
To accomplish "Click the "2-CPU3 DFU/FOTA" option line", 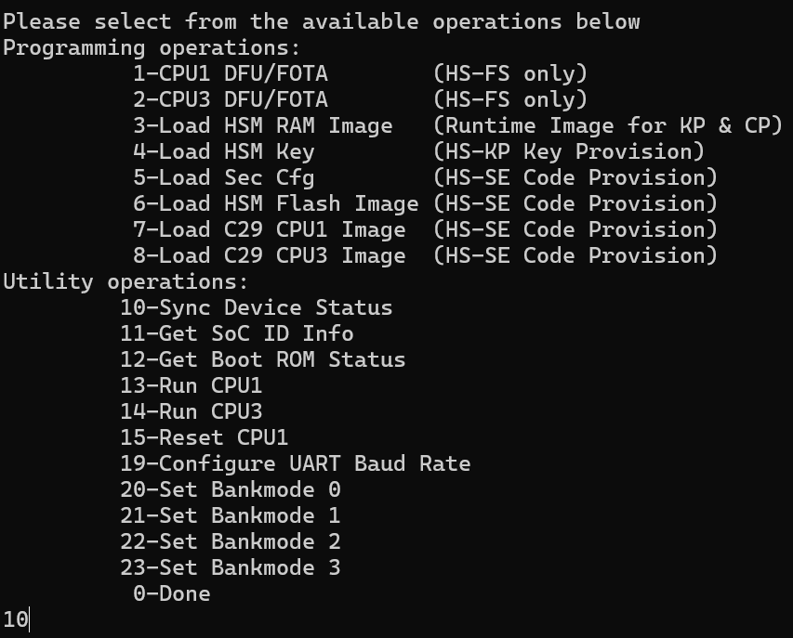I will pos(230,99).
